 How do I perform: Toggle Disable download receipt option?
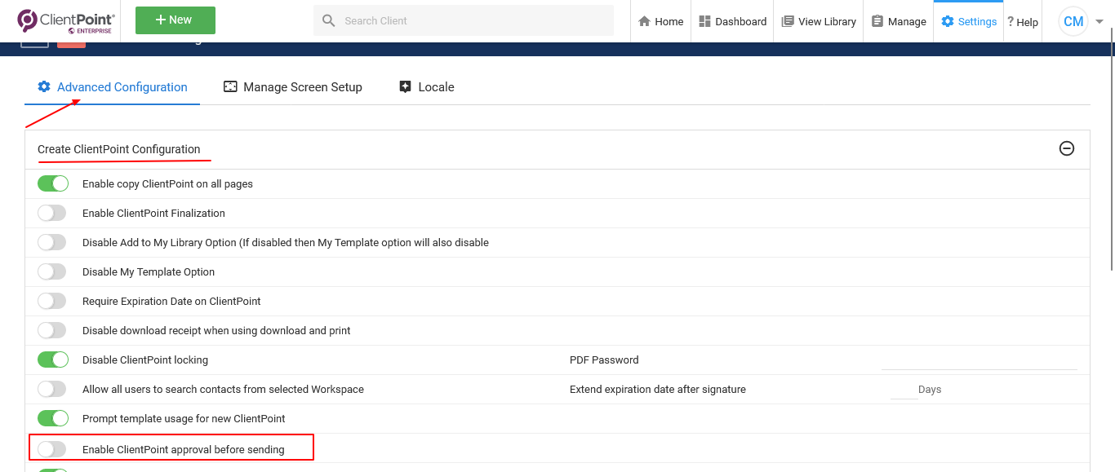pyautogui.click(x=51, y=330)
